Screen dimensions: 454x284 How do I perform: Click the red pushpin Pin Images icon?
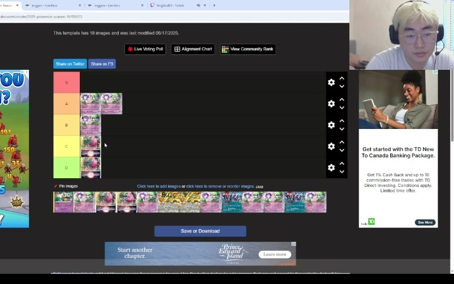pyautogui.click(x=56, y=186)
